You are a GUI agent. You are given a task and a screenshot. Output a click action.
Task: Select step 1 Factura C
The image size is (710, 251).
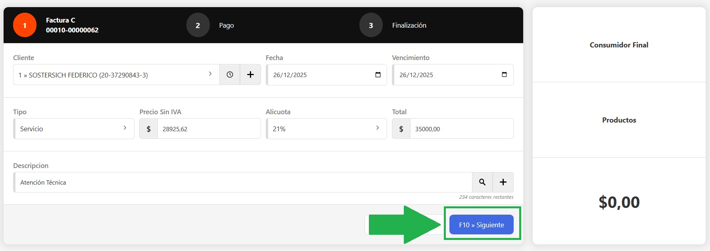25,25
